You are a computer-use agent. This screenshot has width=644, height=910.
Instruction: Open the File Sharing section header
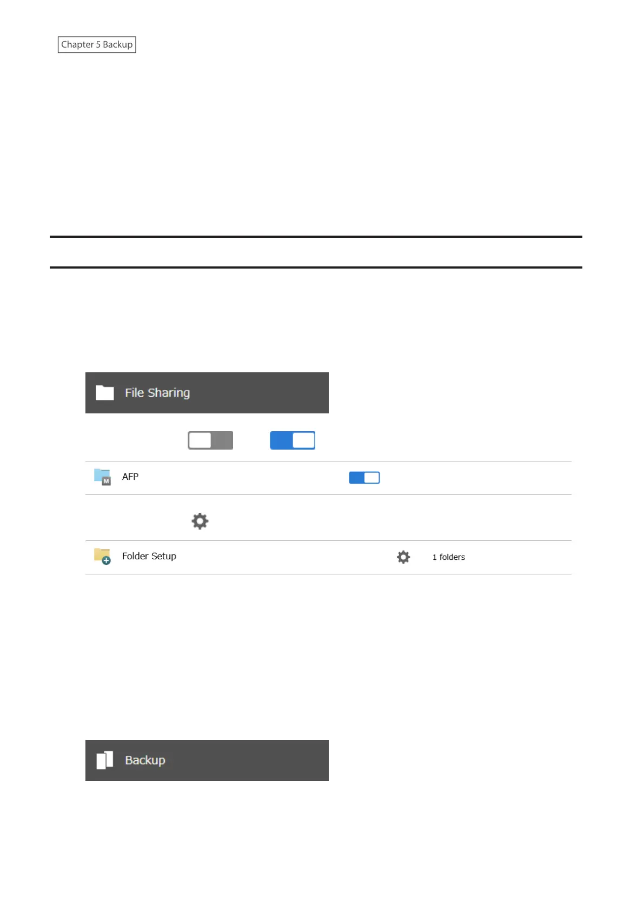pyautogui.click(x=207, y=393)
